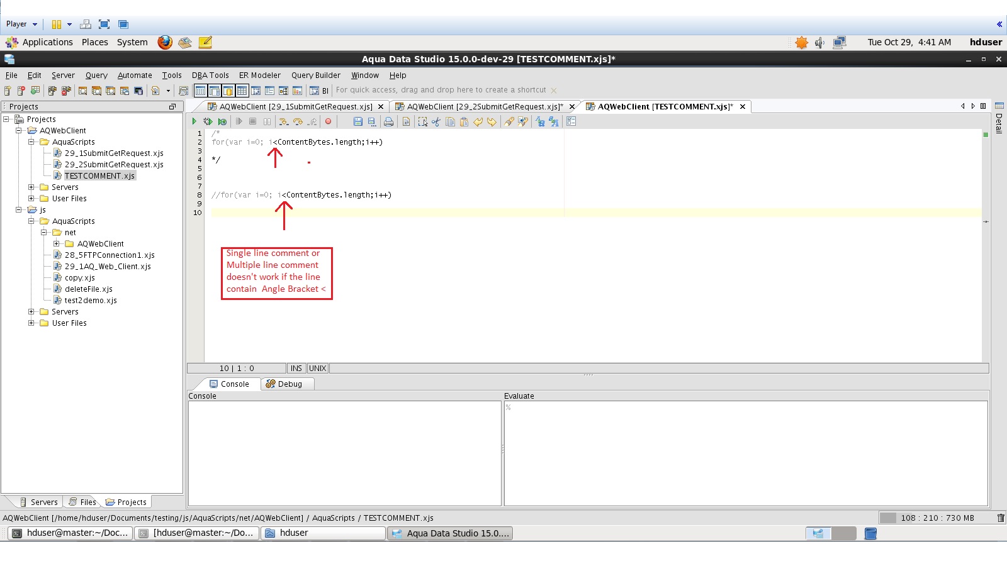The image size is (1007, 566).
Task: Close the TESTCOMMENT.xjs editor tab
Action: pyautogui.click(x=743, y=107)
